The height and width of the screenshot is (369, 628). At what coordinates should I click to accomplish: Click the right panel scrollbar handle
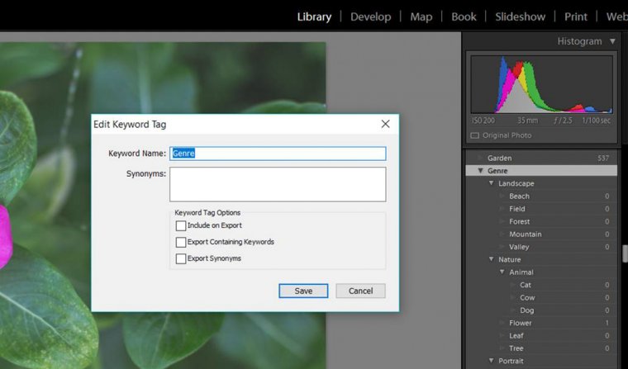click(x=625, y=253)
